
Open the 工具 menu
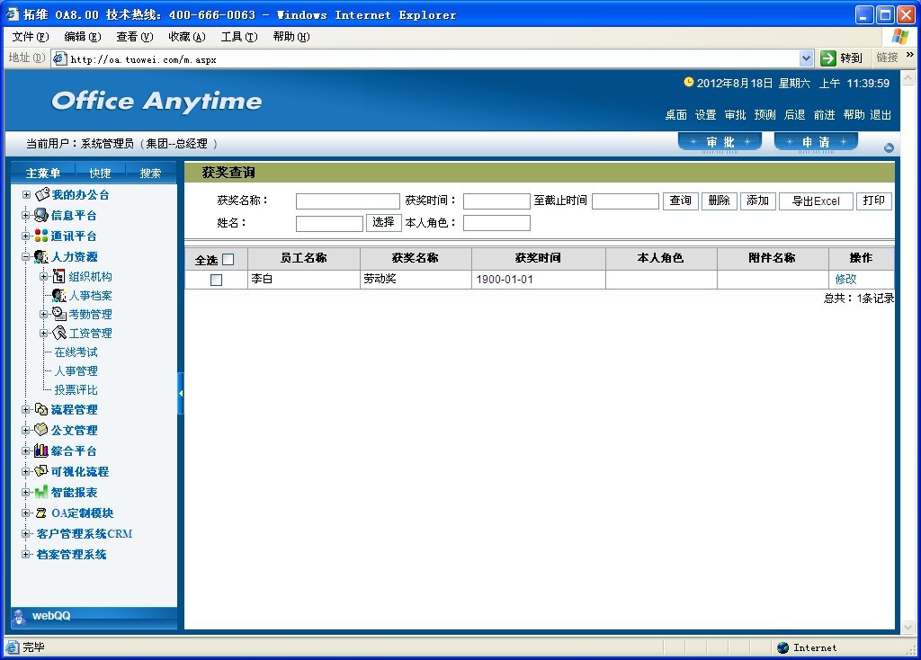(238, 37)
